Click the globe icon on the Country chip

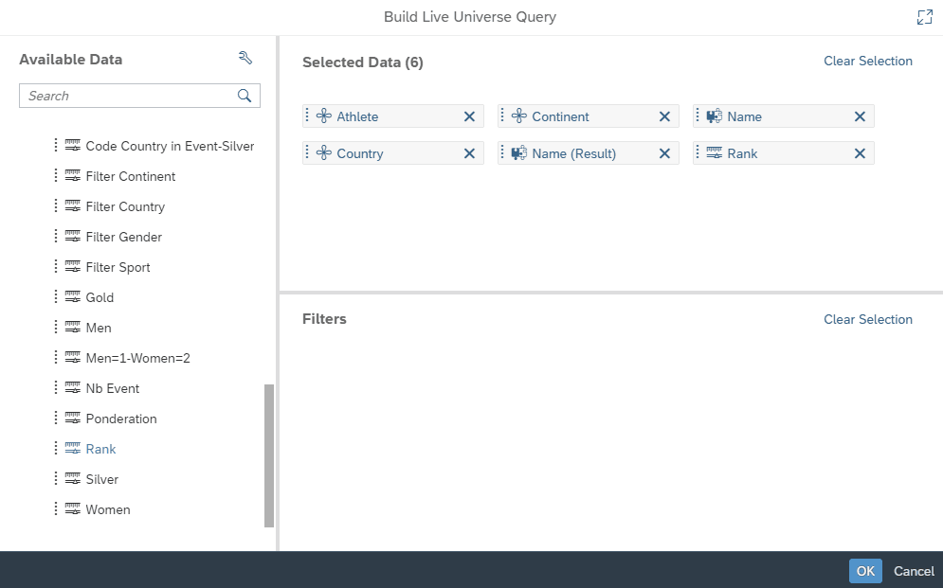click(327, 152)
